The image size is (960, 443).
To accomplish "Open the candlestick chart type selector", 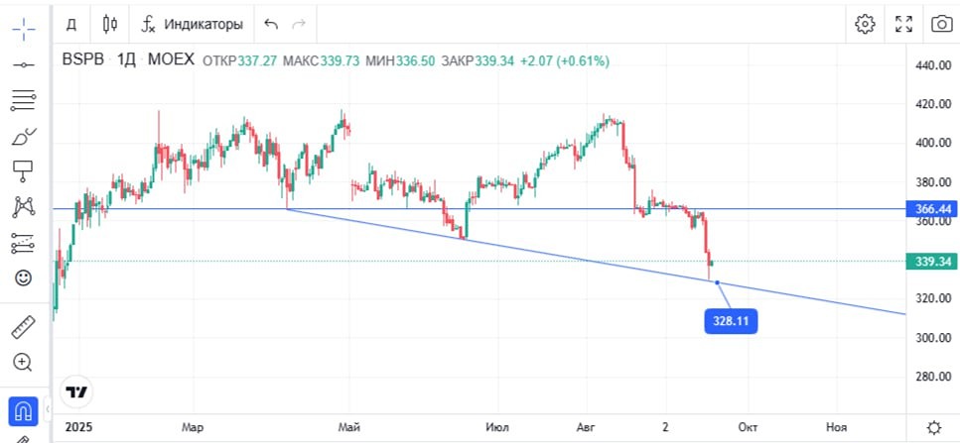I will point(110,25).
